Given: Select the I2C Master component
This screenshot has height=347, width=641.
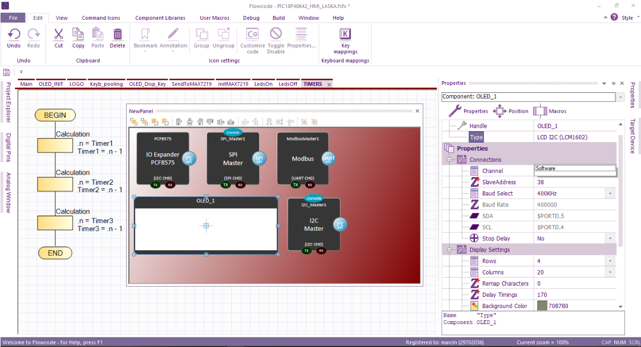Looking at the screenshot, I should (x=314, y=224).
